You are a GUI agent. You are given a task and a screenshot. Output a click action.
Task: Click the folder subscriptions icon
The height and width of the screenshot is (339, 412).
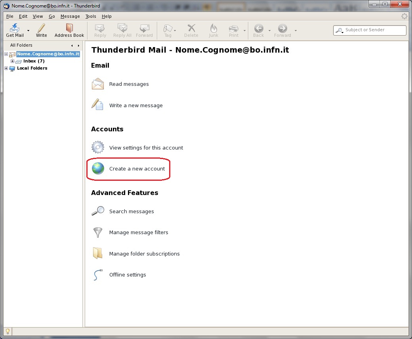[98, 253]
